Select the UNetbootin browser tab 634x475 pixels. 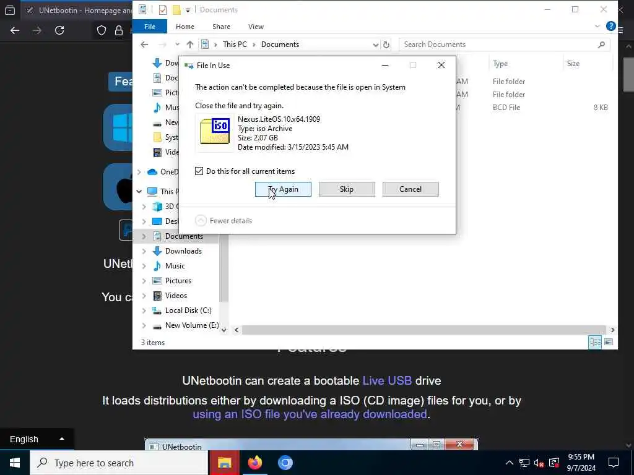coord(77,10)
